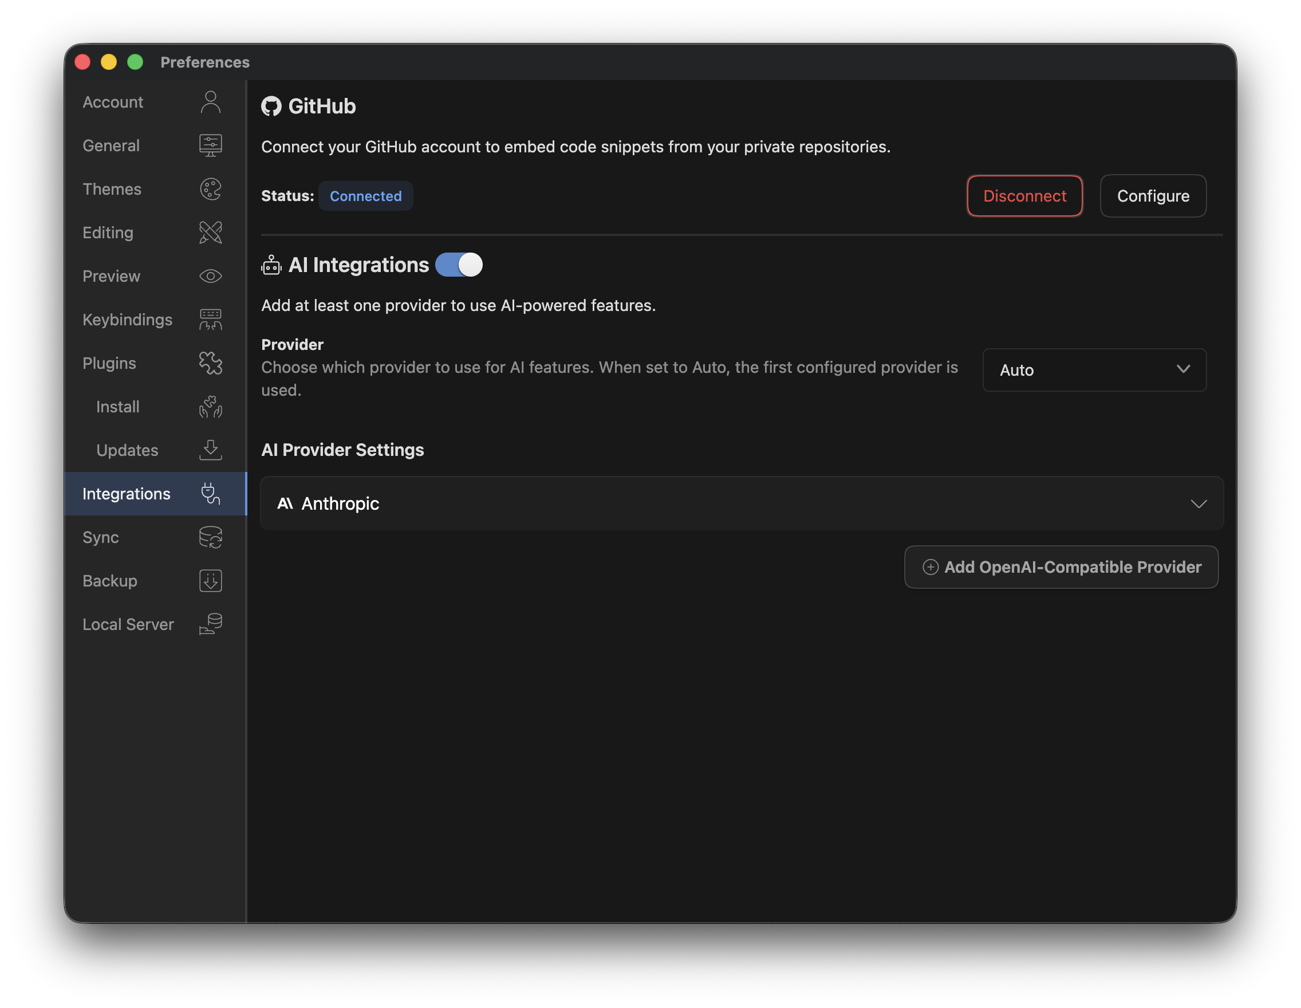
Task: Click the Local Server hand-database icon
Action: (x=210, y=624)
